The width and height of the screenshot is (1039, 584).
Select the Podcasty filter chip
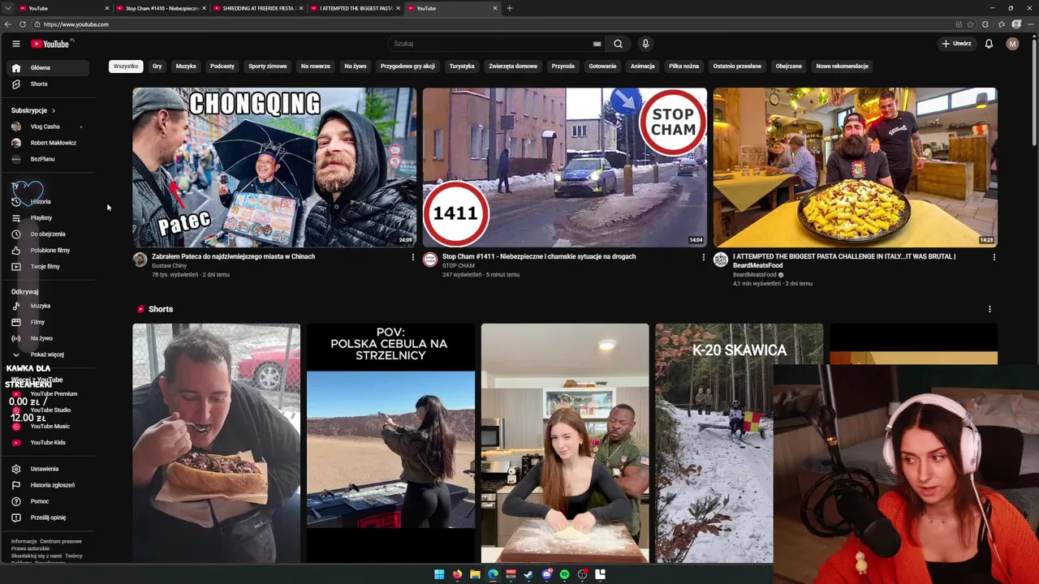222,67
